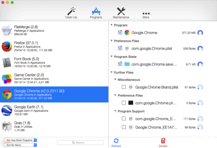Click the "8,71 kB" size value

point(191,64)
